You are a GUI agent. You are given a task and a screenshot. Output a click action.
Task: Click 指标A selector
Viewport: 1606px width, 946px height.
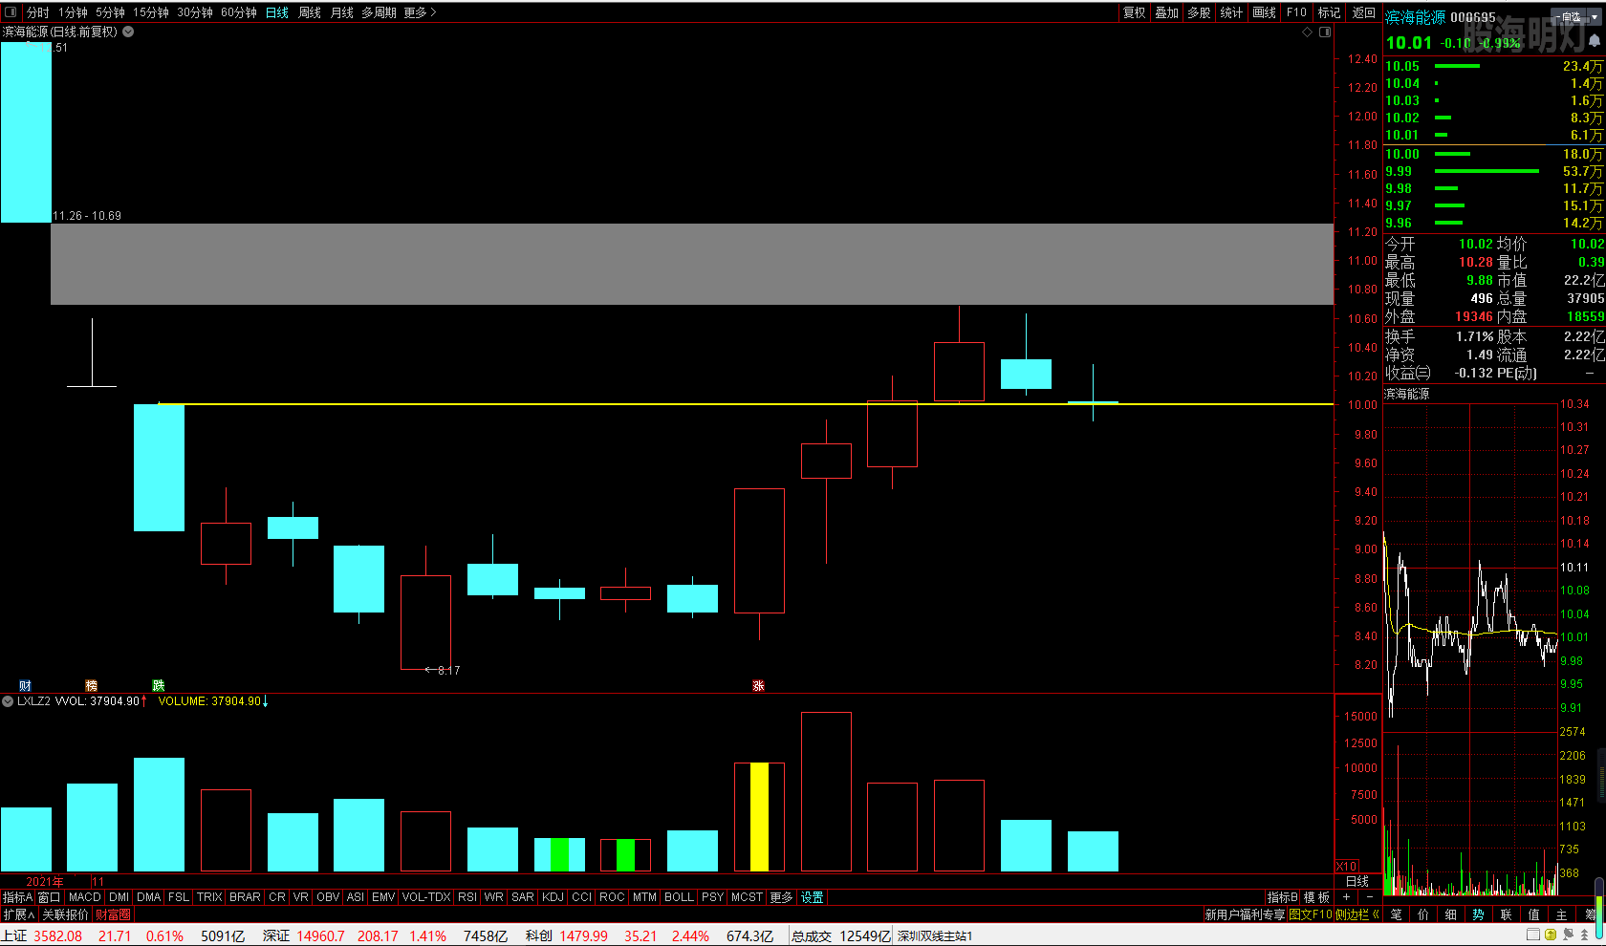[x=17, y=897]
